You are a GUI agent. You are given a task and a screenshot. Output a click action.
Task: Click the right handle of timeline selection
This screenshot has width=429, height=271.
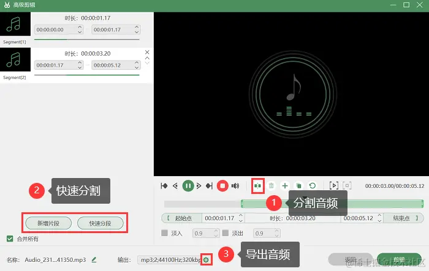(422, 204)
